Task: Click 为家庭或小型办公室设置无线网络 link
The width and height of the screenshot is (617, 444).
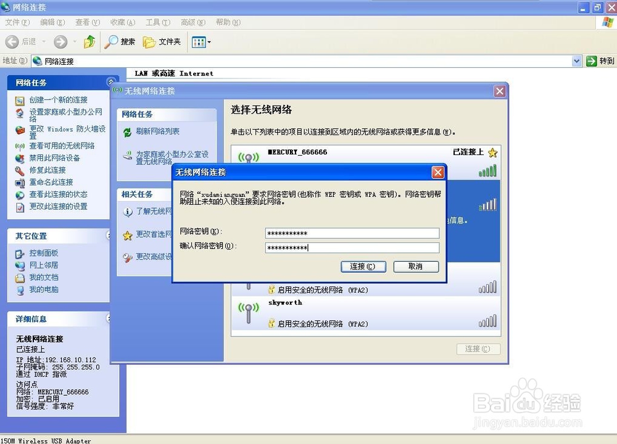Action: [172, 157]
